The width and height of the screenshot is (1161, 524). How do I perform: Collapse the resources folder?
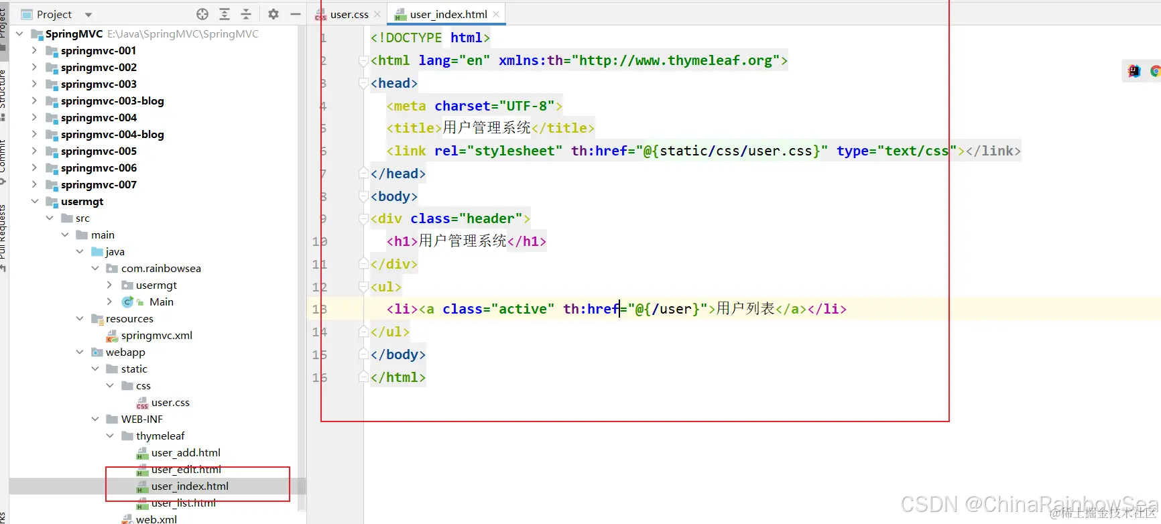80,318
